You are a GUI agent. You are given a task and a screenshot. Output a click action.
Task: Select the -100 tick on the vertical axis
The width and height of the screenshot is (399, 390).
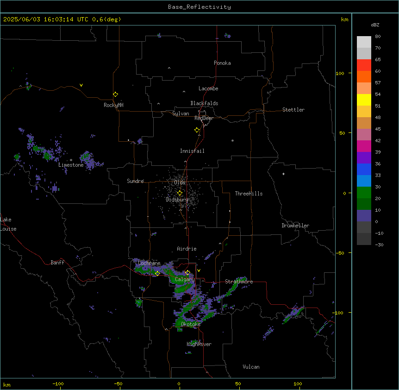(x=338, y=313)
